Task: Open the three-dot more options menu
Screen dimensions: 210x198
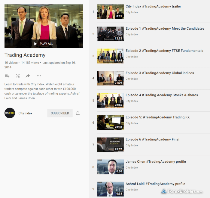Action: click(x=39, y=76)
